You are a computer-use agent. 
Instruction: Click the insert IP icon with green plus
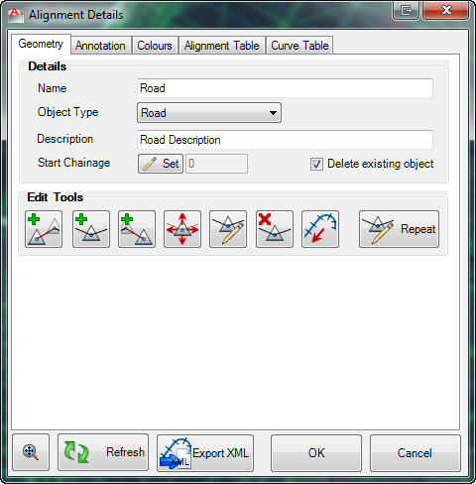(x=91, y=229)
